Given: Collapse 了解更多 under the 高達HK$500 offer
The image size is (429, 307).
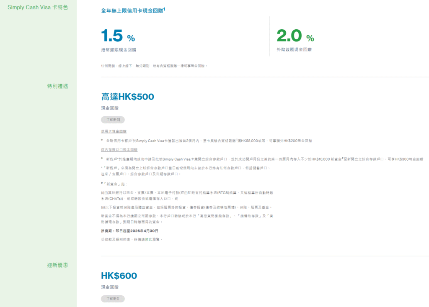Looking at the screenshot, I should tap(113, 120).
